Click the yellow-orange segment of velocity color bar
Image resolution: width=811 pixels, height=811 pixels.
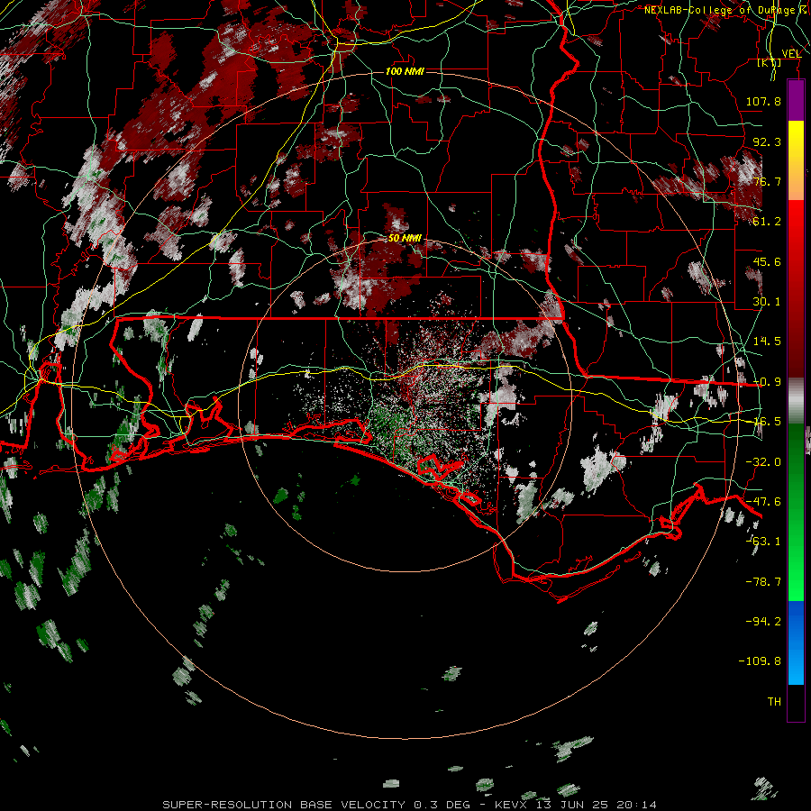click(796, 160)
